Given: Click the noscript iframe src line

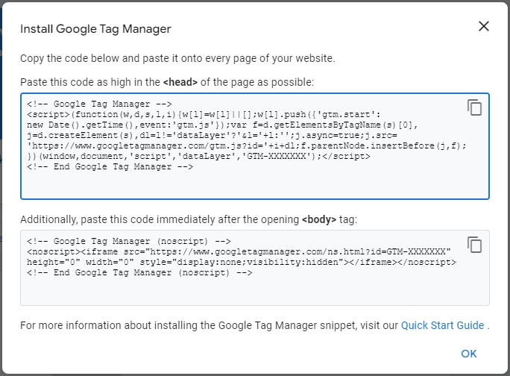Looking at the screenshot, I should (239, 252).
